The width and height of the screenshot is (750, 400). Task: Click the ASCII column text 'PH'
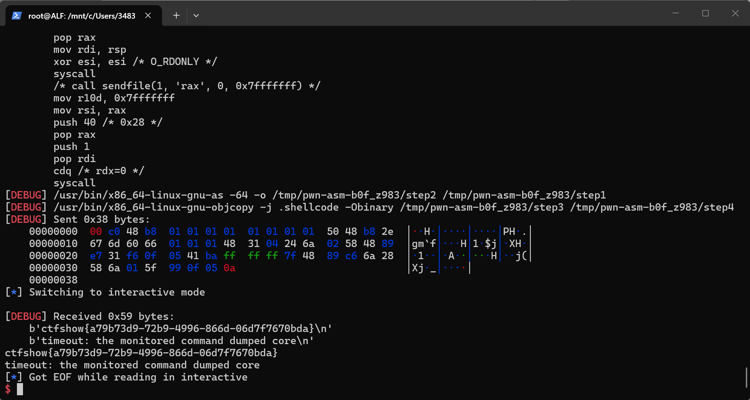(509, 231)
